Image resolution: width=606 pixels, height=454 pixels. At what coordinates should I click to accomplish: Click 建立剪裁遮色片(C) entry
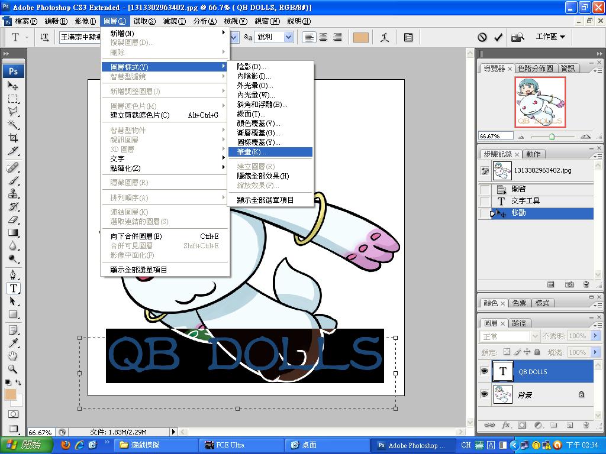click(x=165, y=115)
